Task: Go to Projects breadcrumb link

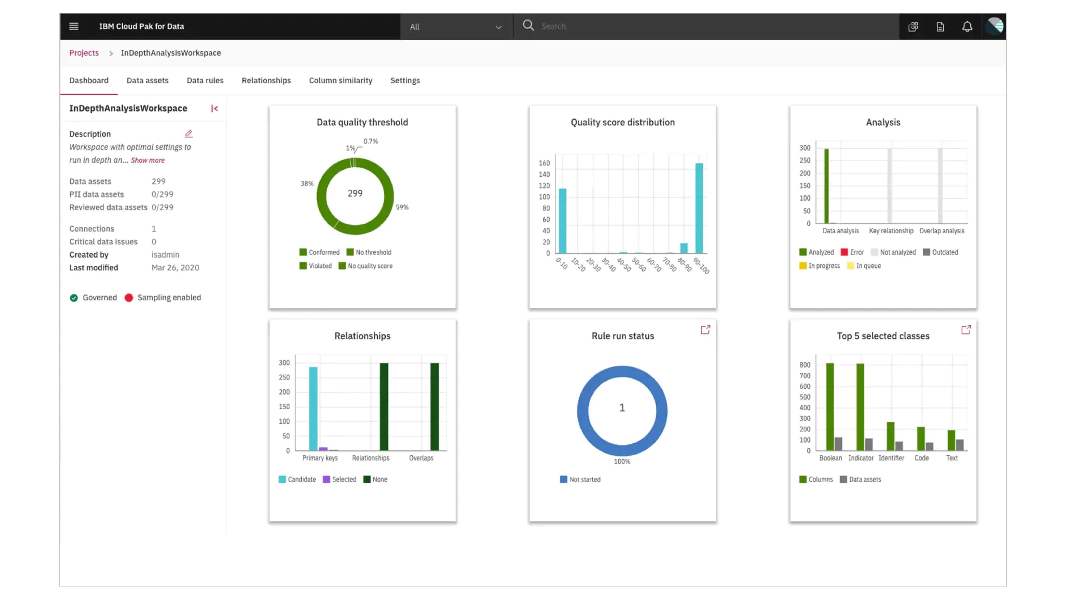Action: [x=84, y=52]
